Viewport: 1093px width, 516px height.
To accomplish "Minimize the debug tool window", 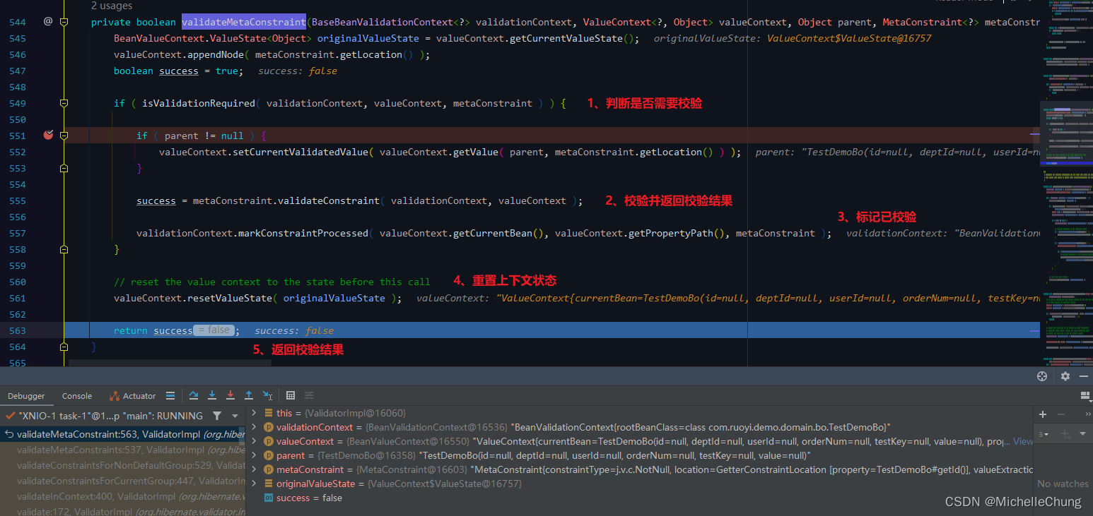I will click(x=1085, y=376).
